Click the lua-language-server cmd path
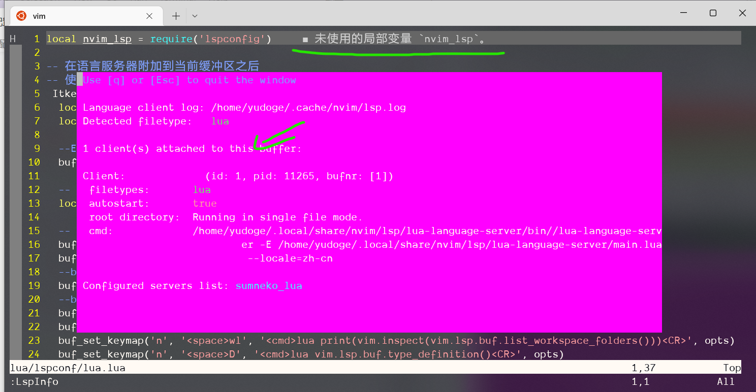The width and height of the screenshot is (756, 392). pos(427,231)
